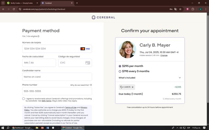Switch to Dashboard Google Chrome taskbar window

22,128
